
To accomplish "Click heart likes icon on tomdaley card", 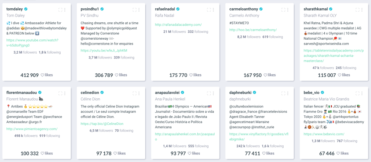I will [x=42, y=75].
